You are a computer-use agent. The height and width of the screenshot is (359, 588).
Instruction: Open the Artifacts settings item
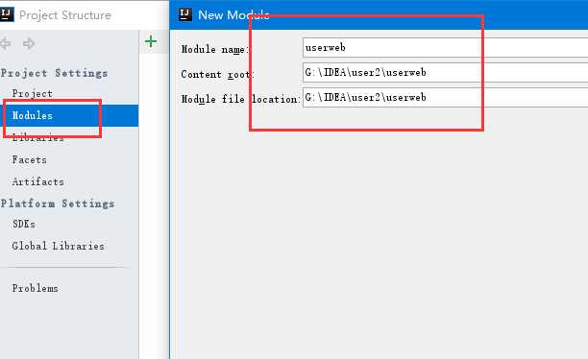(x=38, y=181)
